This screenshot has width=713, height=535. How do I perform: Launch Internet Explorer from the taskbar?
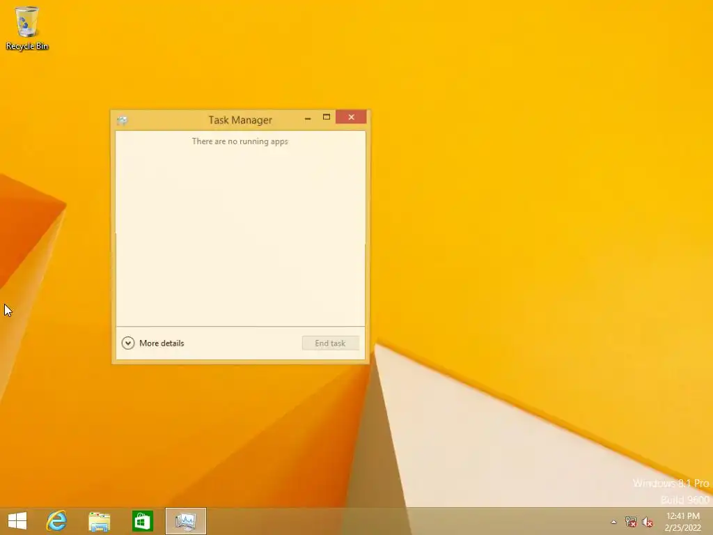coord(57,521)
